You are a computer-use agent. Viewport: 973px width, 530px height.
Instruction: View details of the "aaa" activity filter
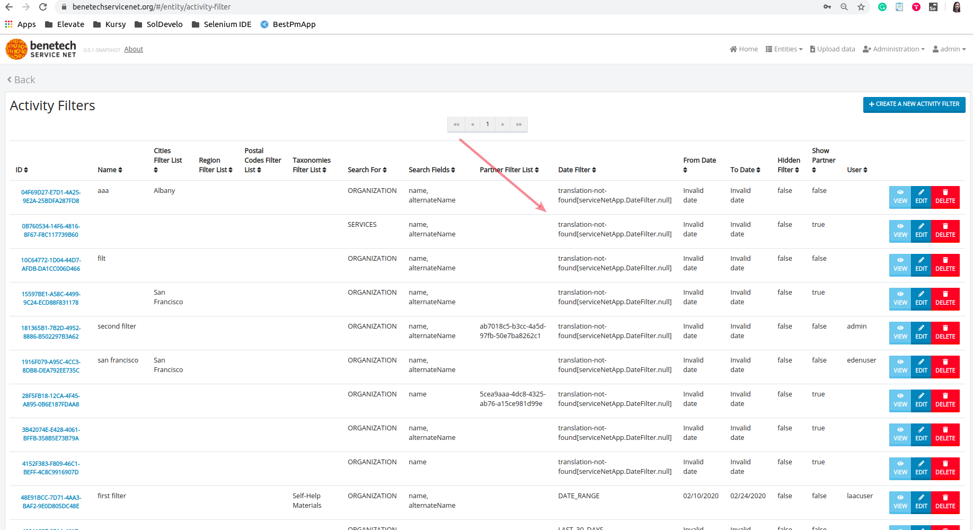click(x=899, y=197)
